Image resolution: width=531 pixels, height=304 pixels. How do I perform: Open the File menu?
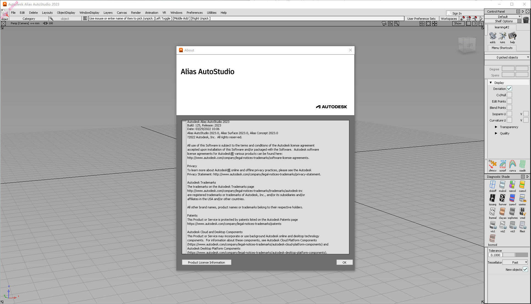tap(13, 13)
